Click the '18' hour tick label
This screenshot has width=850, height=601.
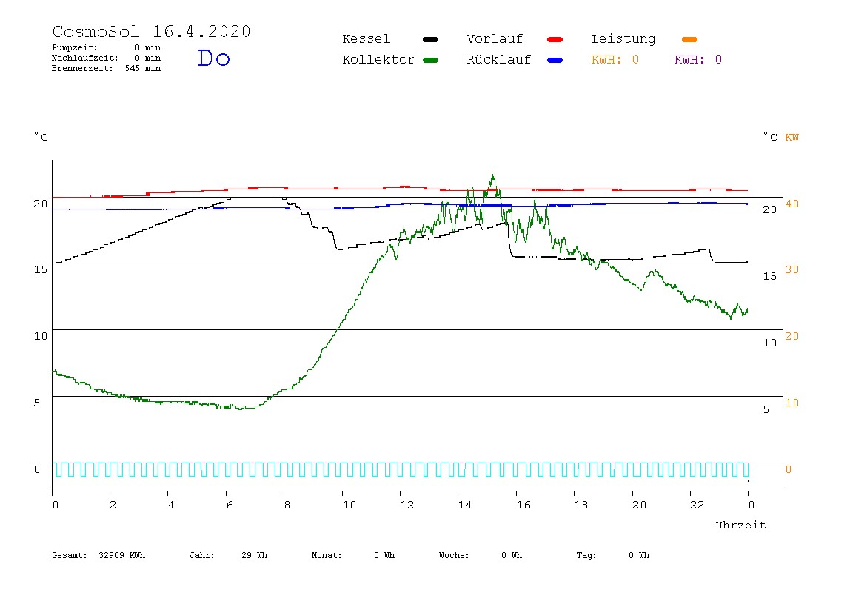(580, 505)
